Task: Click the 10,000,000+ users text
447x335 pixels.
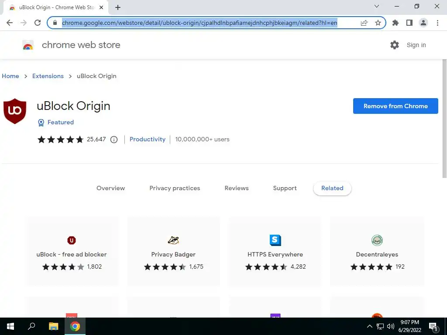Action: coord(203,139)
